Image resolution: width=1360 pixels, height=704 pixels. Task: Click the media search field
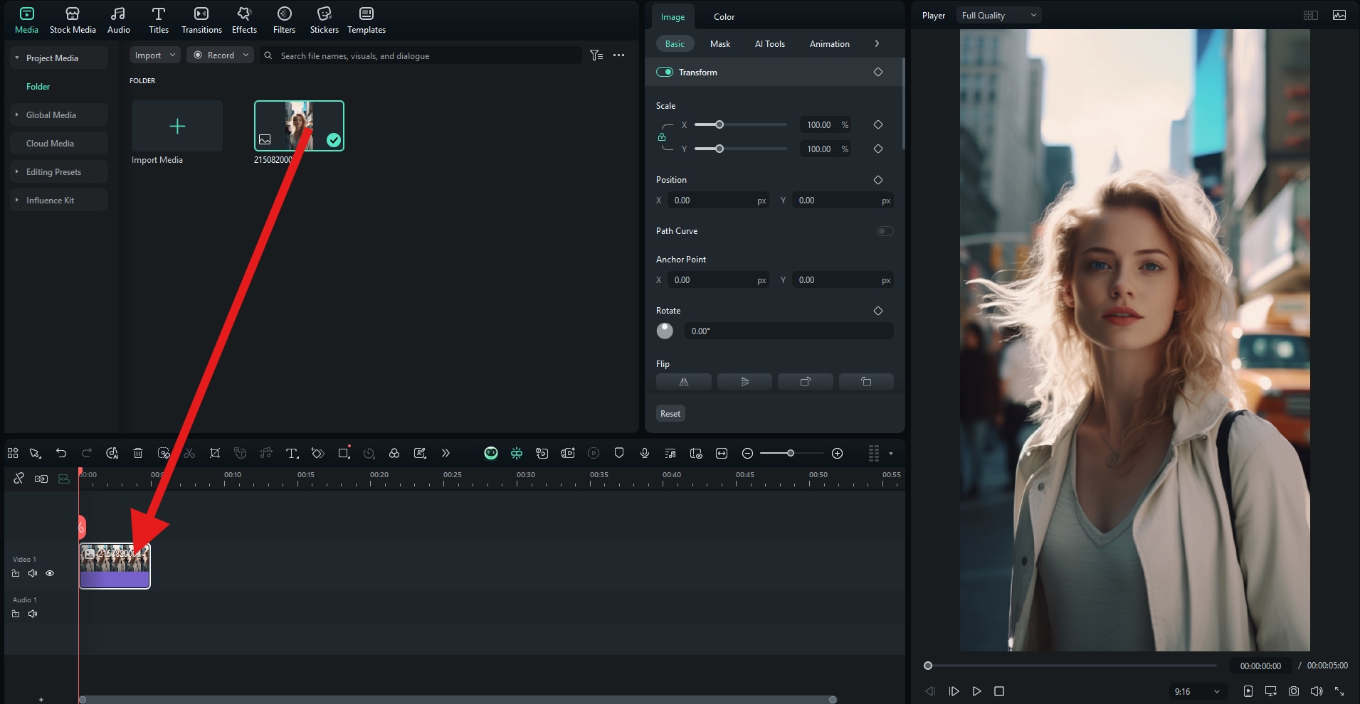pyautogui.click(x=421, y=55)
